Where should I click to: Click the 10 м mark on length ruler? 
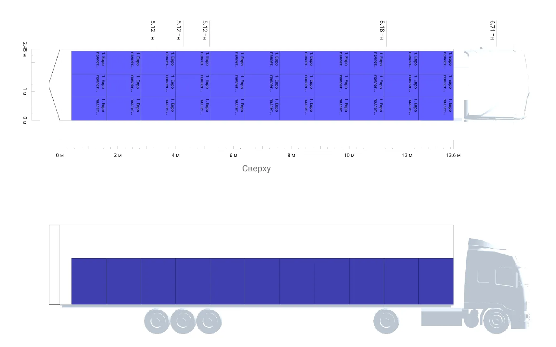349,155
